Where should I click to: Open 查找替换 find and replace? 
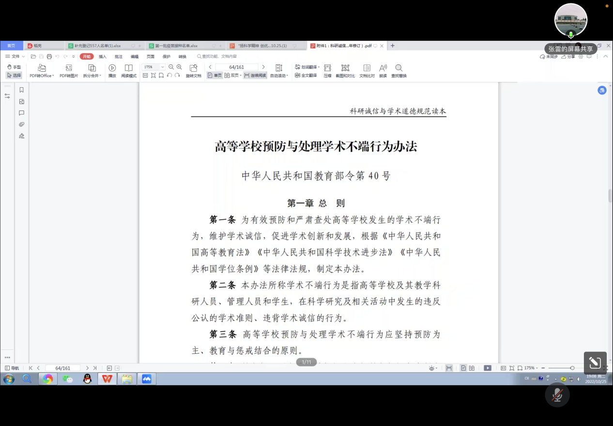[x=398, y=68]
